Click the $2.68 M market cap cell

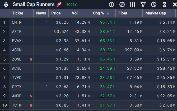point(167,105)
